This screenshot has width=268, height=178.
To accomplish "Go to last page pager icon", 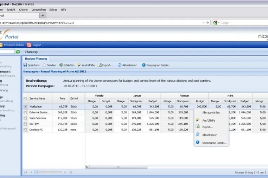I will click(71, 172).
